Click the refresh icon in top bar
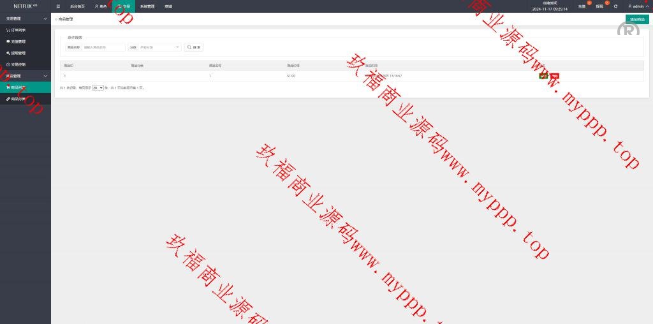 click(615, 6)
